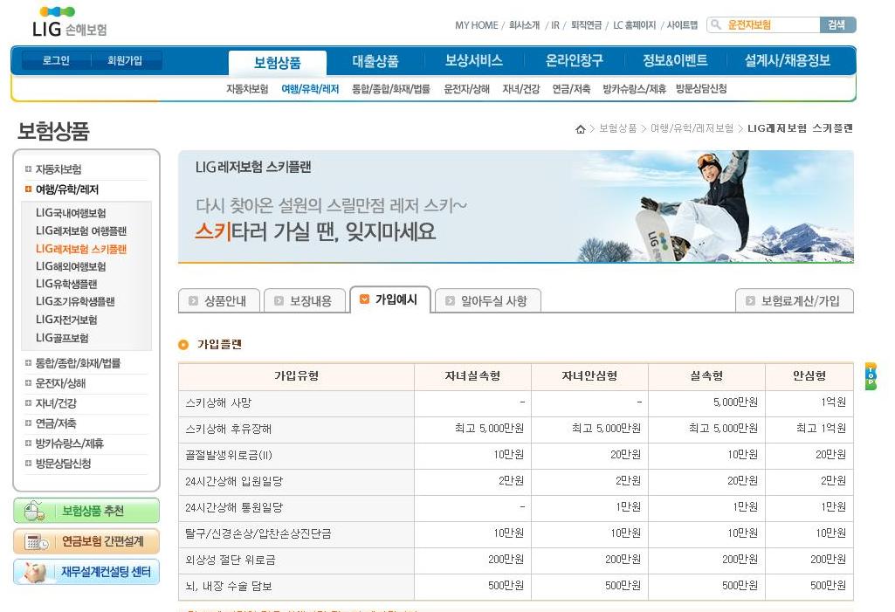Viewport: 895px width, 612px height.
Task: Click the home icon in breadcrumb
Action: point(581,129)
